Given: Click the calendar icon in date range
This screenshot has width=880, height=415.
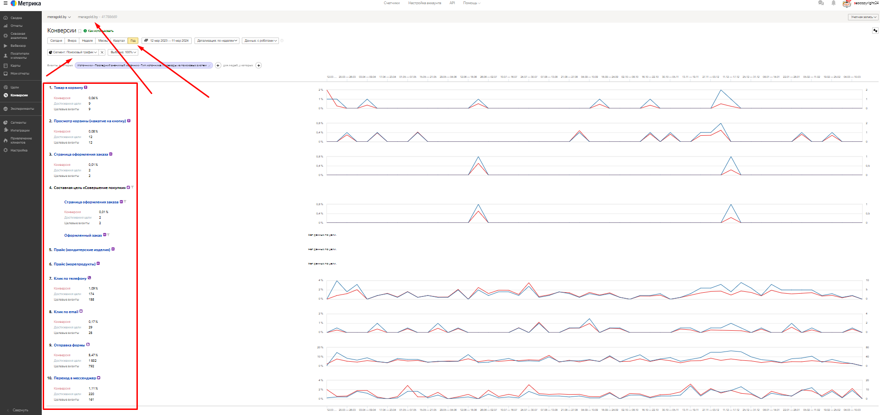Looking at the screenshot, I should pos(146,40).
